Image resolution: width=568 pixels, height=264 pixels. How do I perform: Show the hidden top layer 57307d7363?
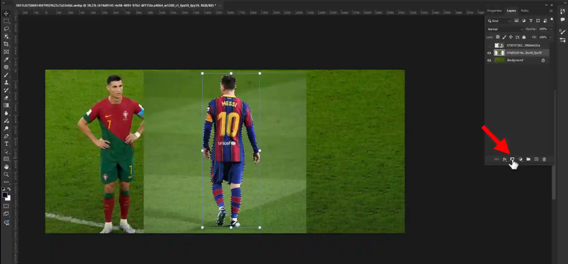[489, 45]
